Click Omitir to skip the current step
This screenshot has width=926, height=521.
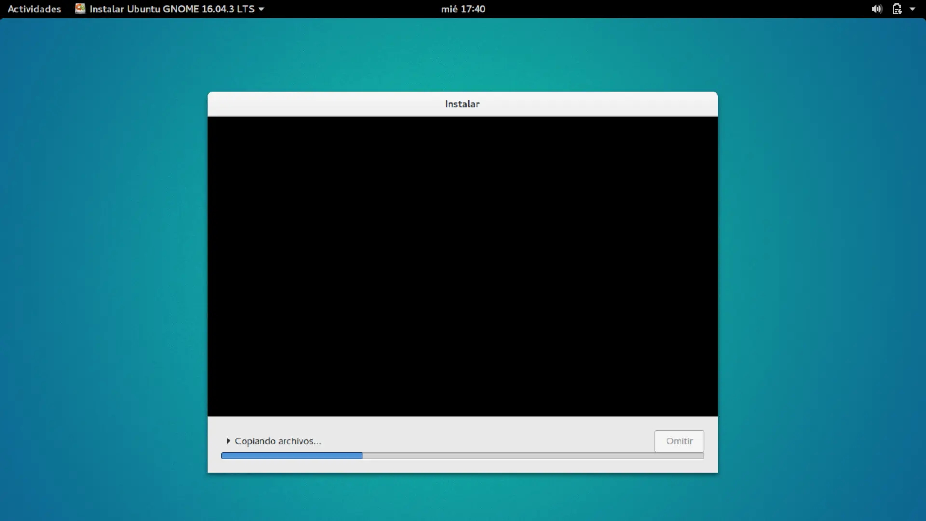tap(679, 441)
